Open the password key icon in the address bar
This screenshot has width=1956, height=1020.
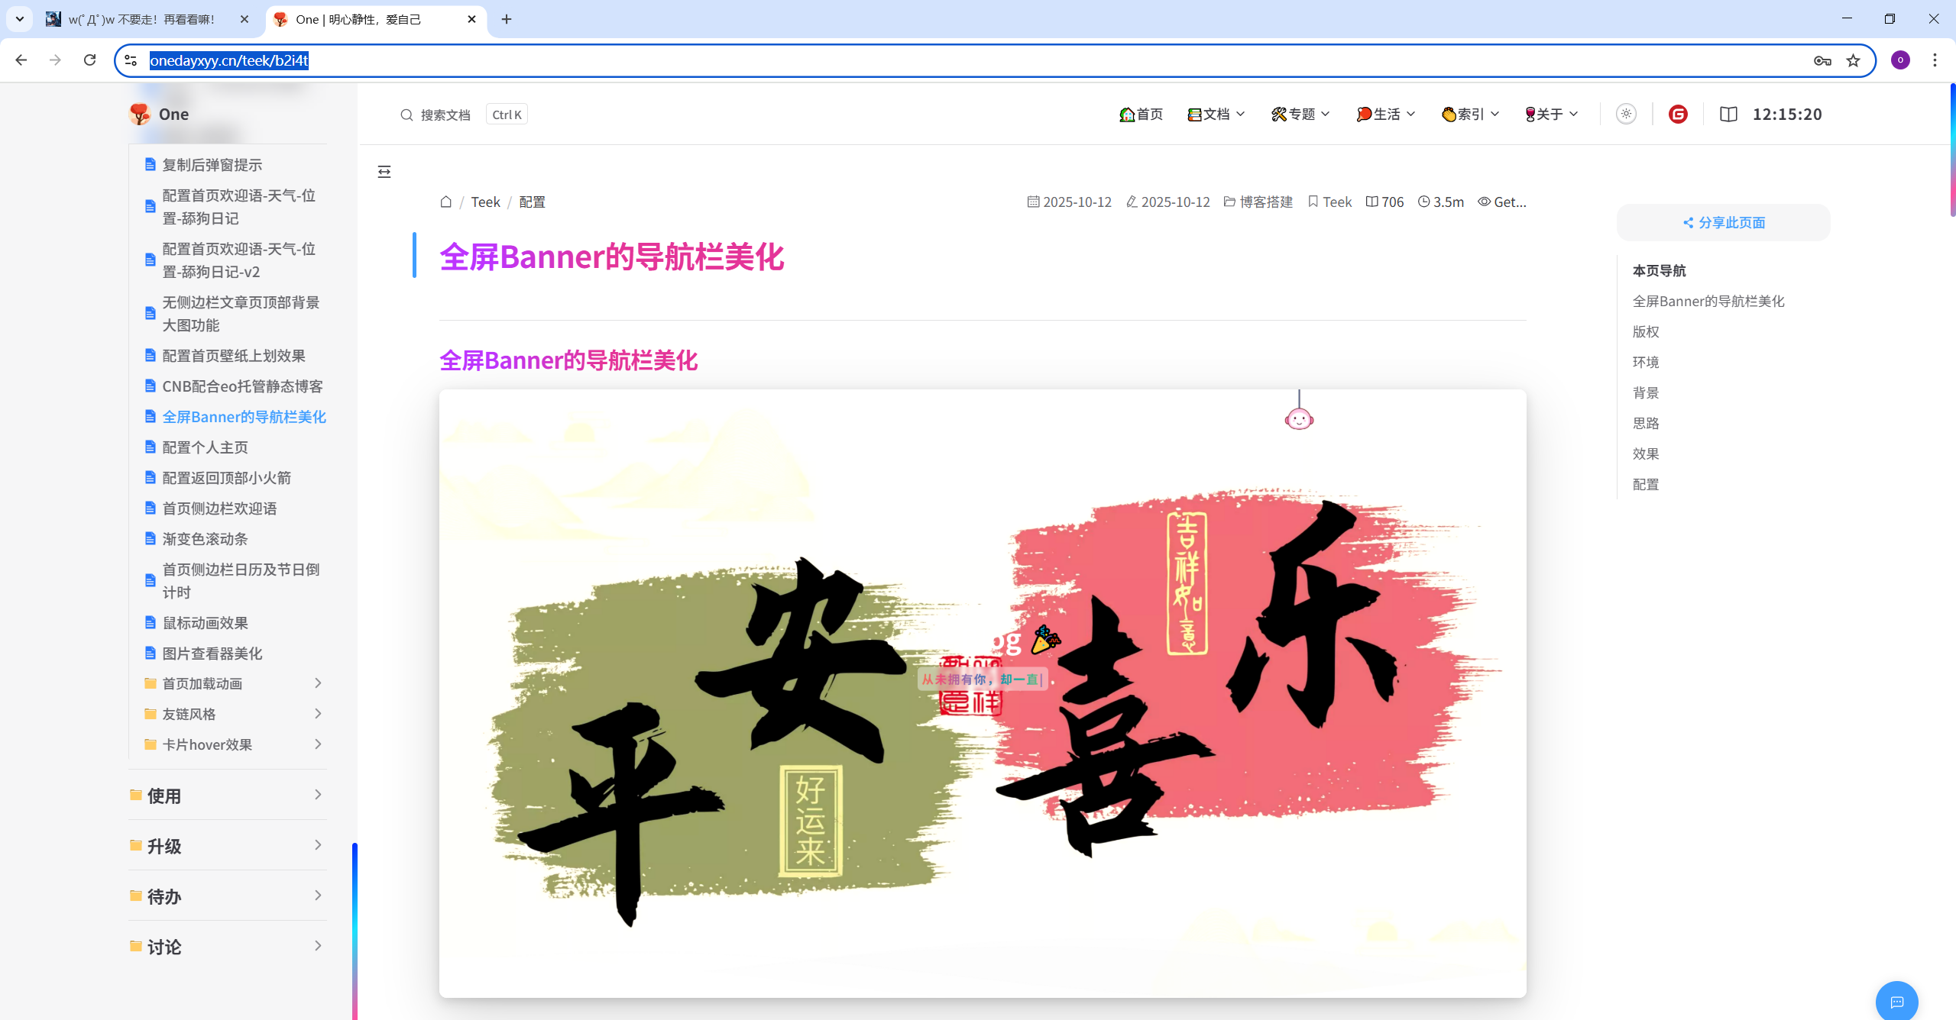(1822, 61)
